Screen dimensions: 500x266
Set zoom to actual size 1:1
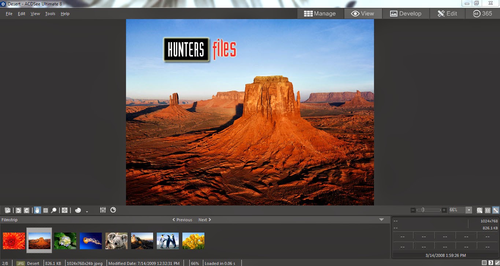[x=488, y=210]
